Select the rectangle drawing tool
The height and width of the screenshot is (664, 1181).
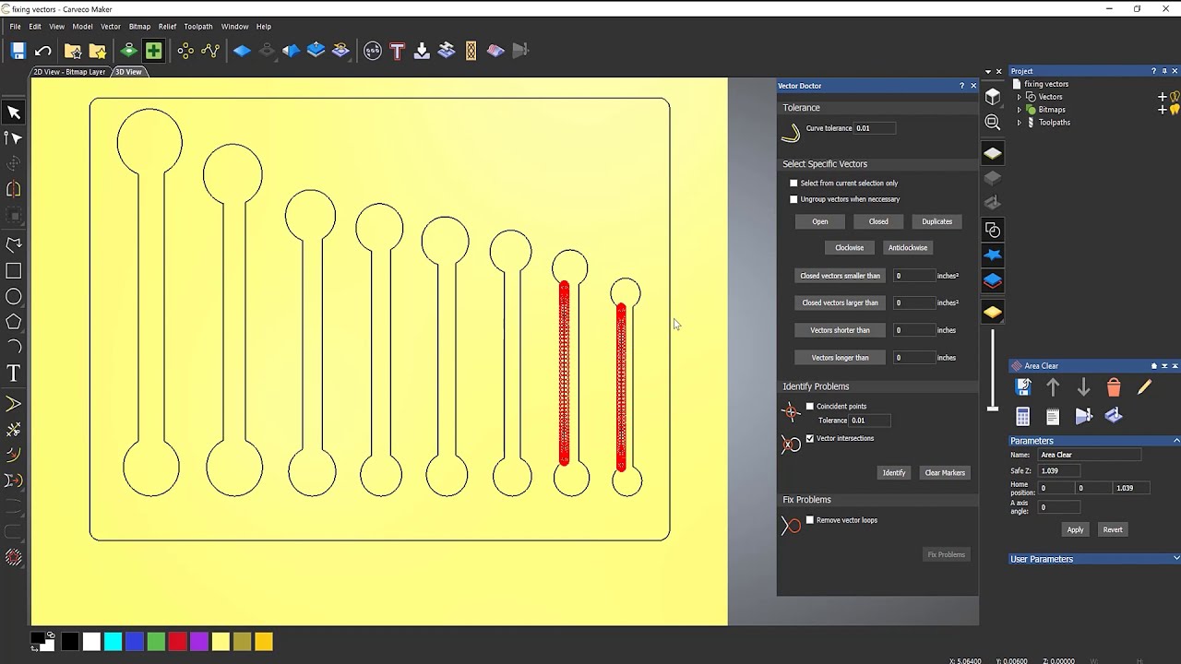(x=14, y=270)
